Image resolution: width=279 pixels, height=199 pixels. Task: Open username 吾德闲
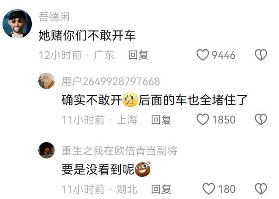(54, 17)
